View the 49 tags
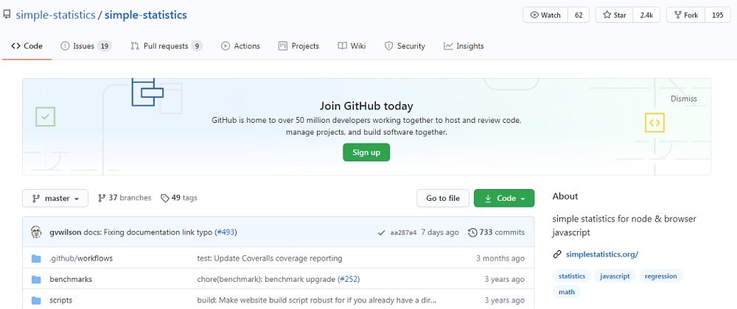The width and height of the screenshot is (737, 309). pyautogui.click(x=179, y=198)
